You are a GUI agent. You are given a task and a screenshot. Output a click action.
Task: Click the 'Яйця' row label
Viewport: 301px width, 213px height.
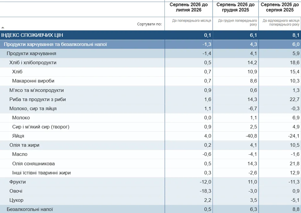coord(18,136)
